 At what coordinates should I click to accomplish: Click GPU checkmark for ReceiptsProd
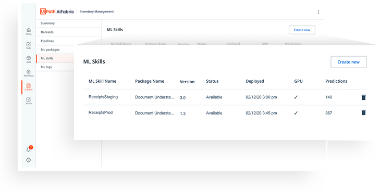pyautogui.click(x=296, y=113)
